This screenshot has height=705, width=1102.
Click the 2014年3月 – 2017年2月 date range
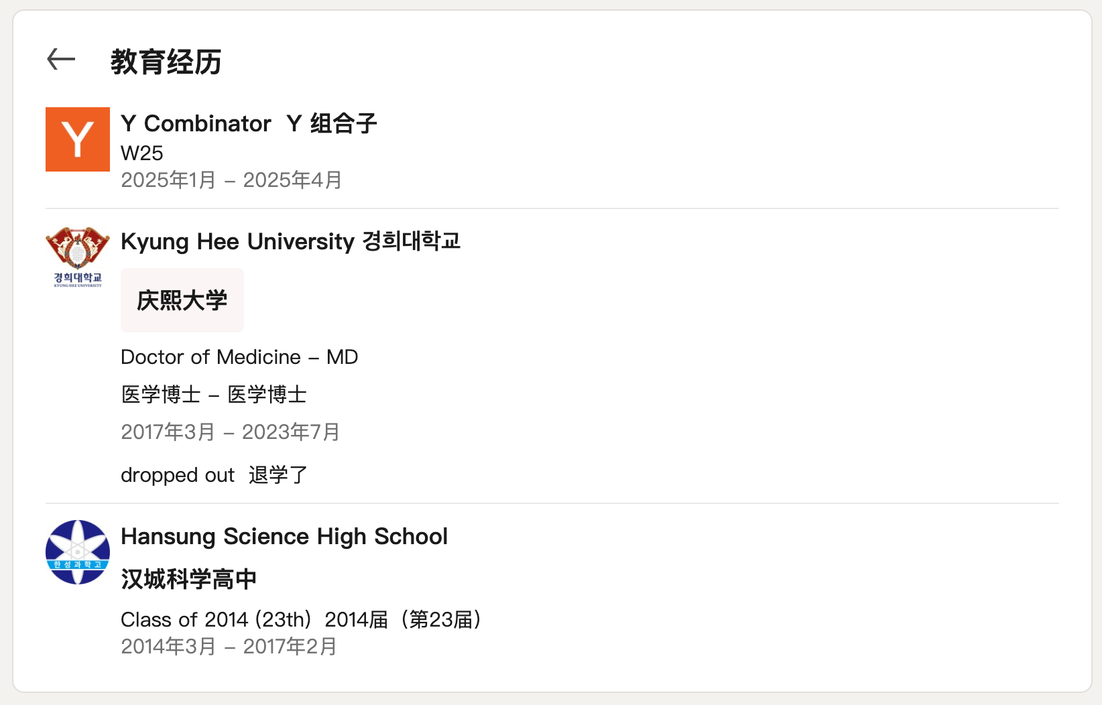229,647
